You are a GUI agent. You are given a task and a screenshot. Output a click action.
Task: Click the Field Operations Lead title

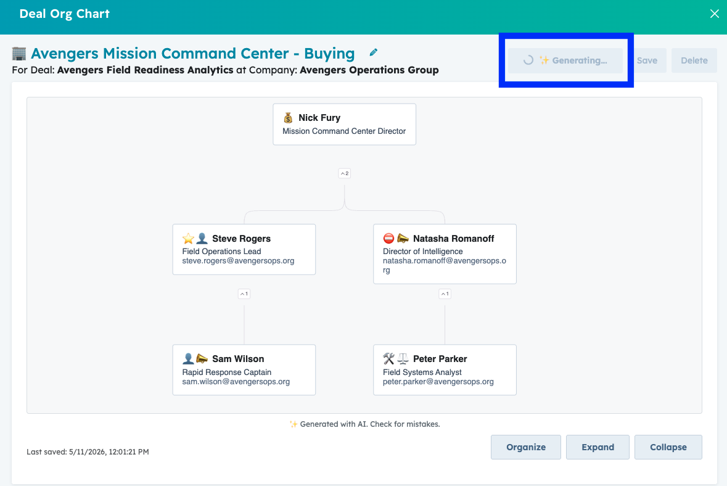click(221, 252)
